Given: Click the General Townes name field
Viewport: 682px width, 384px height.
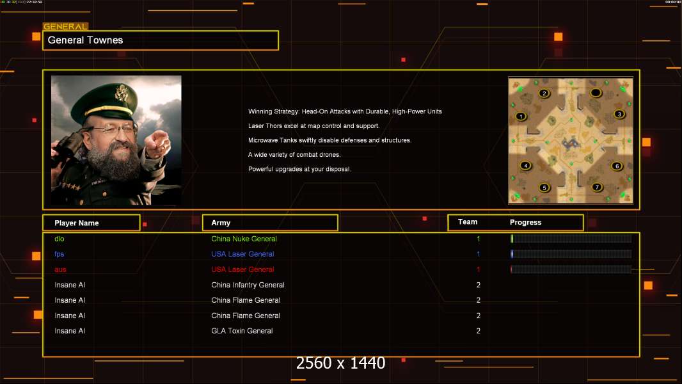Looking at the screenshot, I should click(161, 40).
